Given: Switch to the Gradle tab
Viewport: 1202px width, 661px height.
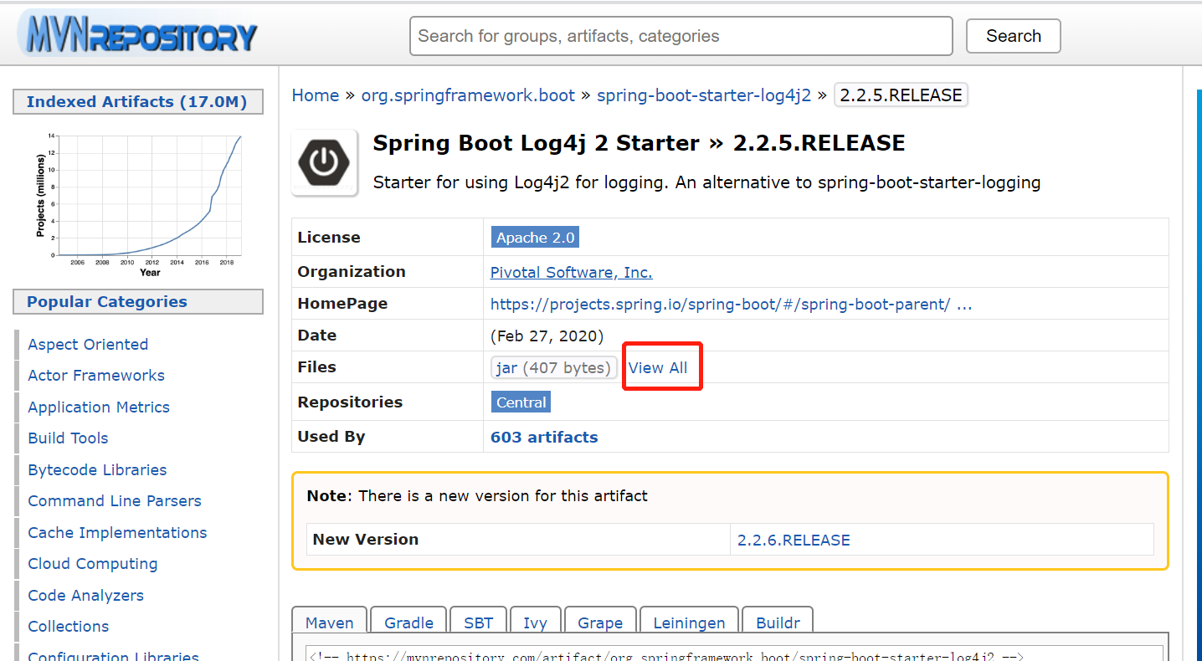Looking at the screenshot, I should (x=409, y=623).
